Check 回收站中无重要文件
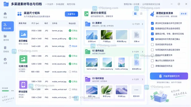Image resolution: width=191 pixels, height=107 pixels. [x=152, y=55]
